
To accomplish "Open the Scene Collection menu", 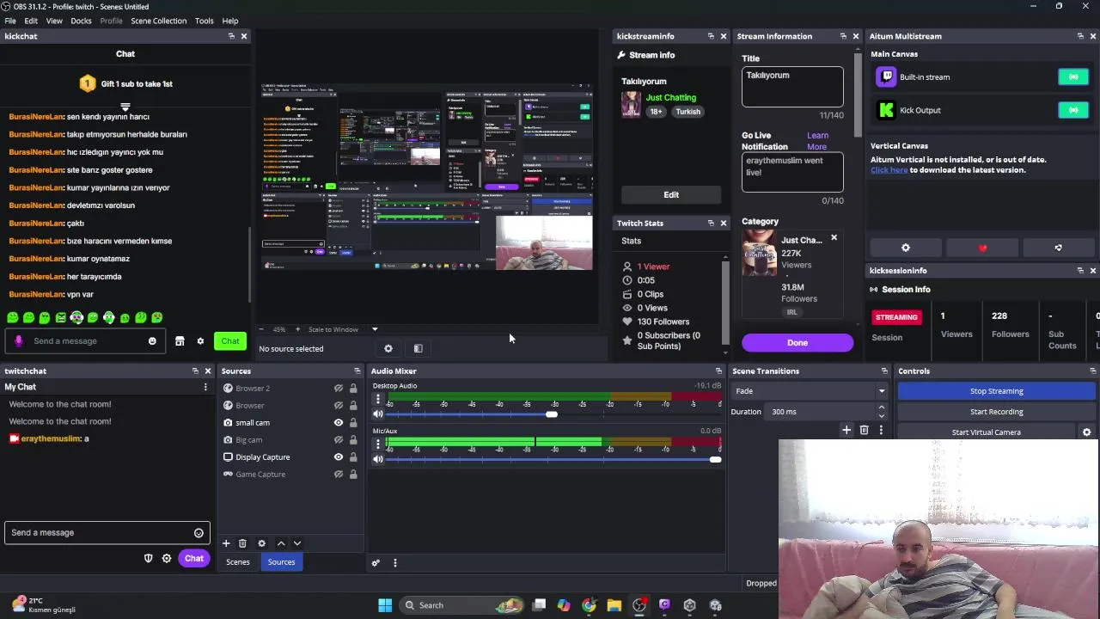I will pyautogui.click(x=158, y=21).
